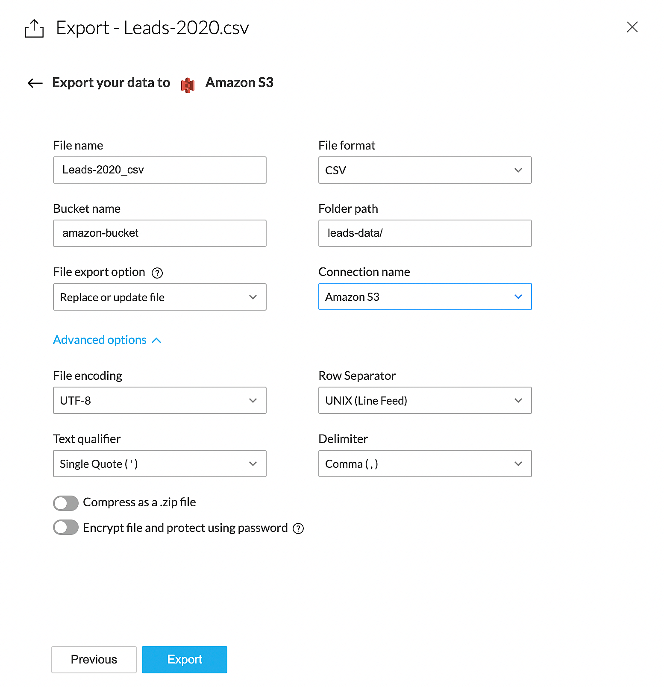Focus the Bucket name input field
Screen dimensions: 664x687
coord(159,233)
